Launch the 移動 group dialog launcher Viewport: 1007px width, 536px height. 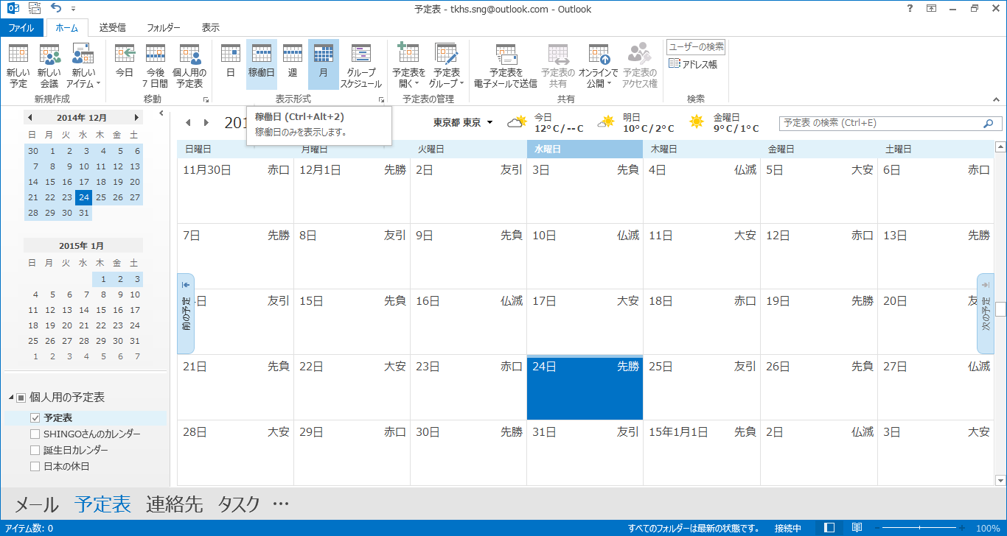pos(206,99)
